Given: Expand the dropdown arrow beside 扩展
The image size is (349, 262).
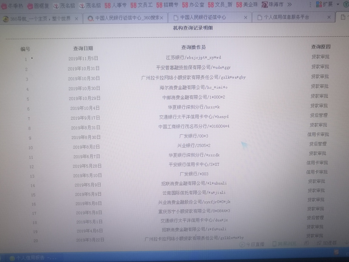Looking at the screenshot, I should pyautogui.click(x=338, y=4).
